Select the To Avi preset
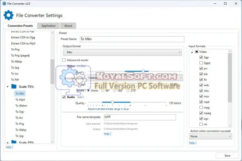This screenshot has height=161, width=242. point(19,118)
